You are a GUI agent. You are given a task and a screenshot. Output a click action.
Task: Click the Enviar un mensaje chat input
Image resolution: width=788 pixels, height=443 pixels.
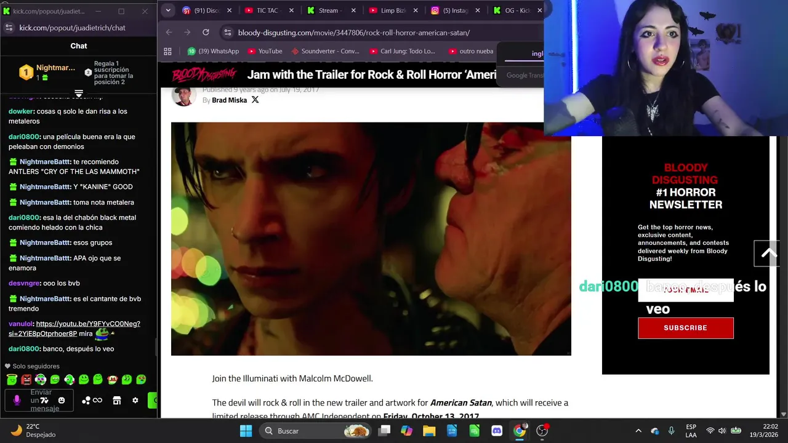[x=41, y=401]
